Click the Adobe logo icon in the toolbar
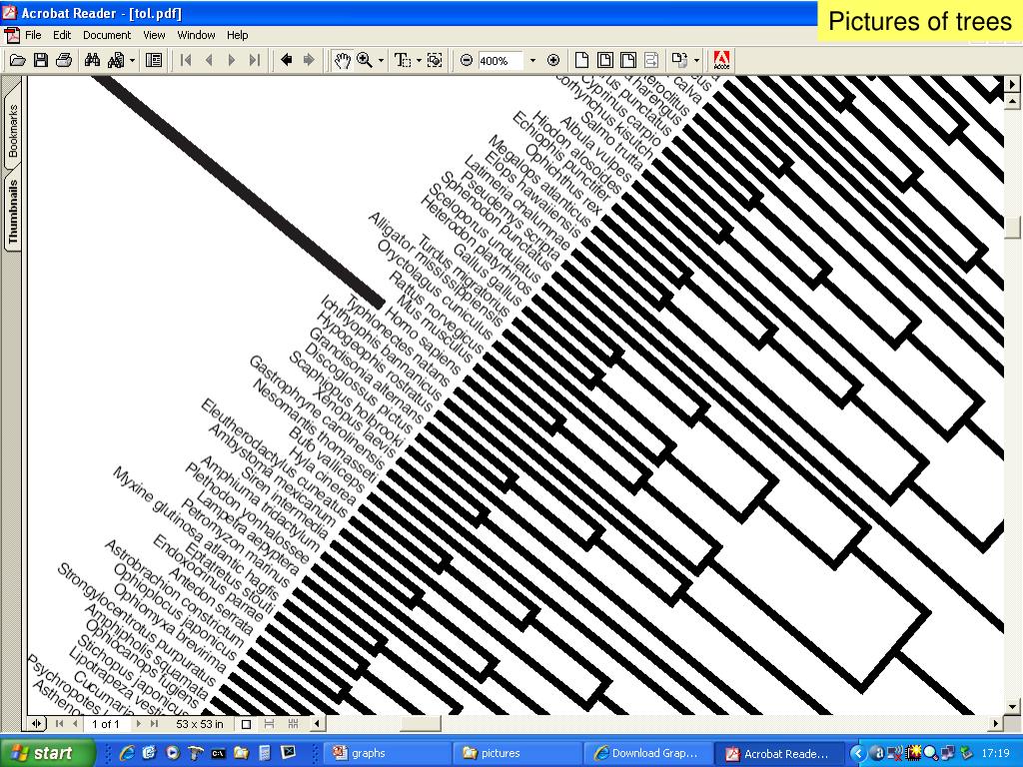The height and width of the screenshot is (767, 1023). pos(721,61)
